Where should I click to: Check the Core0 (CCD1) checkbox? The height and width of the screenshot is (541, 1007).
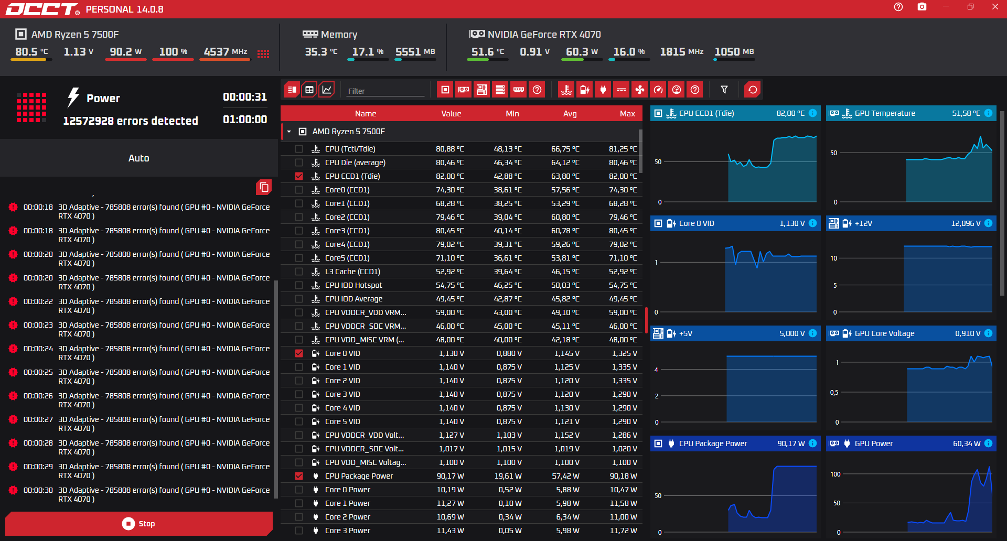pos(299,190)
